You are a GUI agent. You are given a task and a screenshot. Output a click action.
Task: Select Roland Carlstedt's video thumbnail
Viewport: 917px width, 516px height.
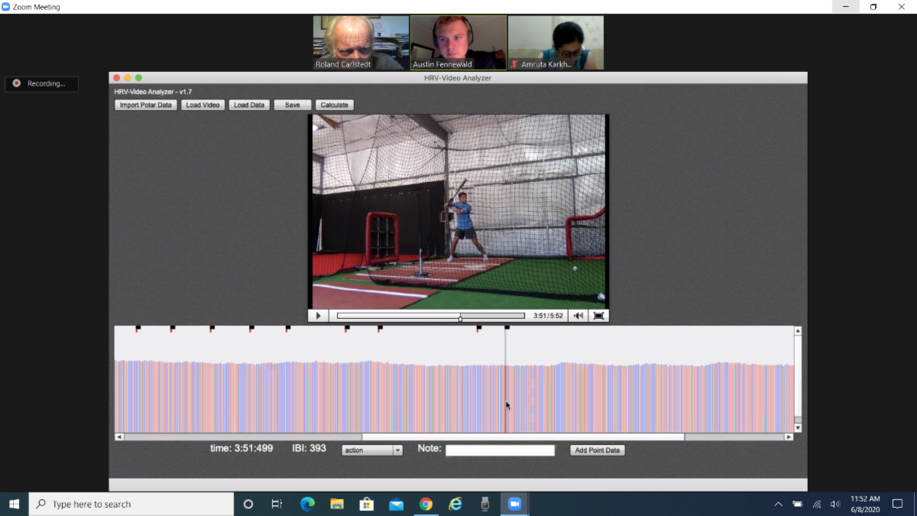tap(361, 43)
